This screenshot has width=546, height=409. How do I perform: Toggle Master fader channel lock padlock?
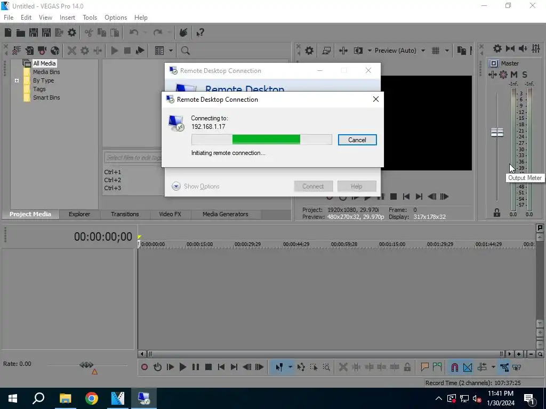pyautogui.click(x=497, y=212)
